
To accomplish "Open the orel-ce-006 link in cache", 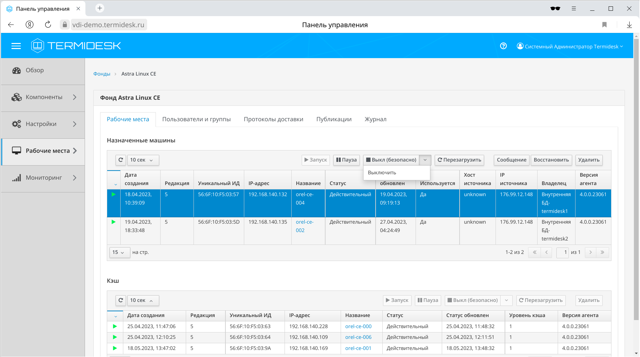I will 358,337.
